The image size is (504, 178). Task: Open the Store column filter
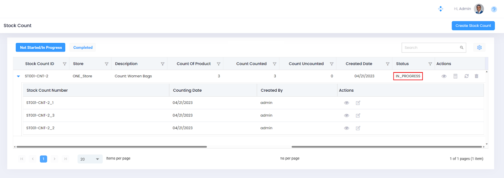coord(106,64)
